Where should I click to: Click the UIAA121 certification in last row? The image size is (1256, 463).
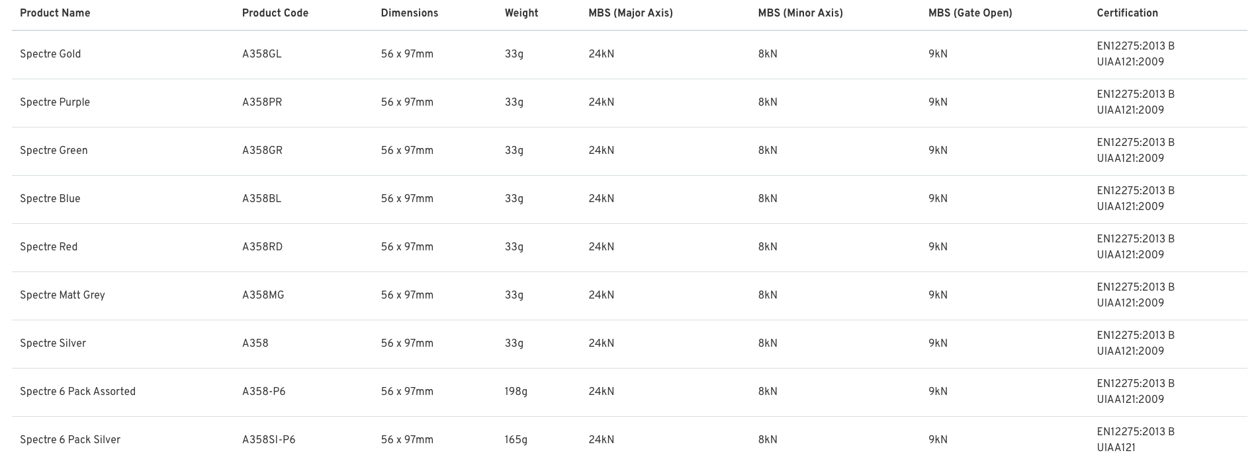pyautogui.click(x=1116, y=448)
